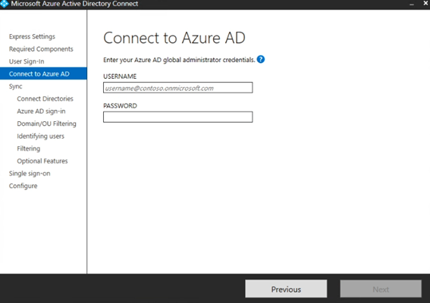430x303 pixels.
Task: Go to the User Sign-In step
Action: tap(27, 61)
